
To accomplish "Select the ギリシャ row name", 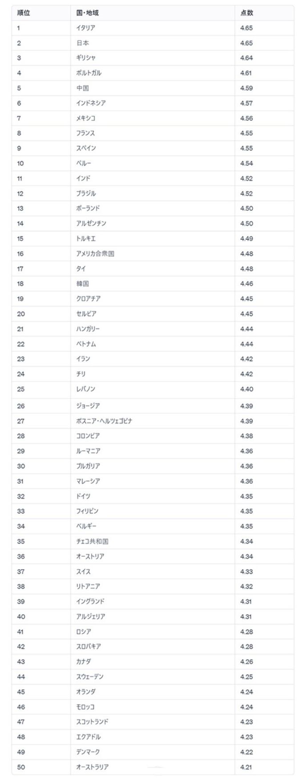I will point(86,58).
